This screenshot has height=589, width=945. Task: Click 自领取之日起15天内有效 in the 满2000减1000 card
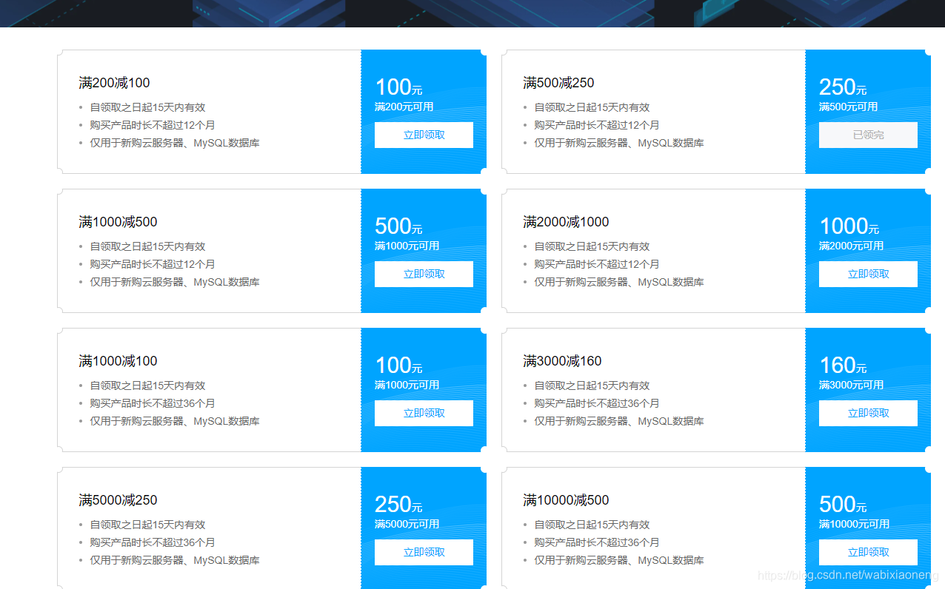592,246
